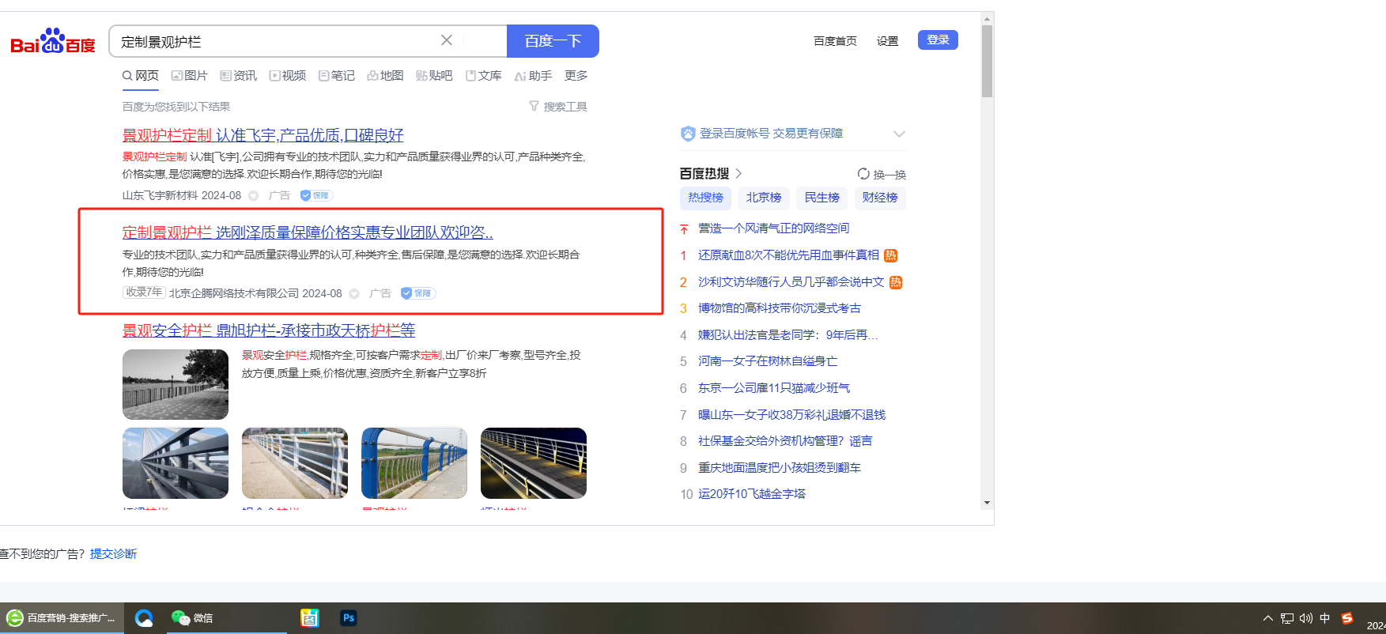
Task: Open the taskbar app icon left of Photoshop
Action: click(x=310, y=618)
